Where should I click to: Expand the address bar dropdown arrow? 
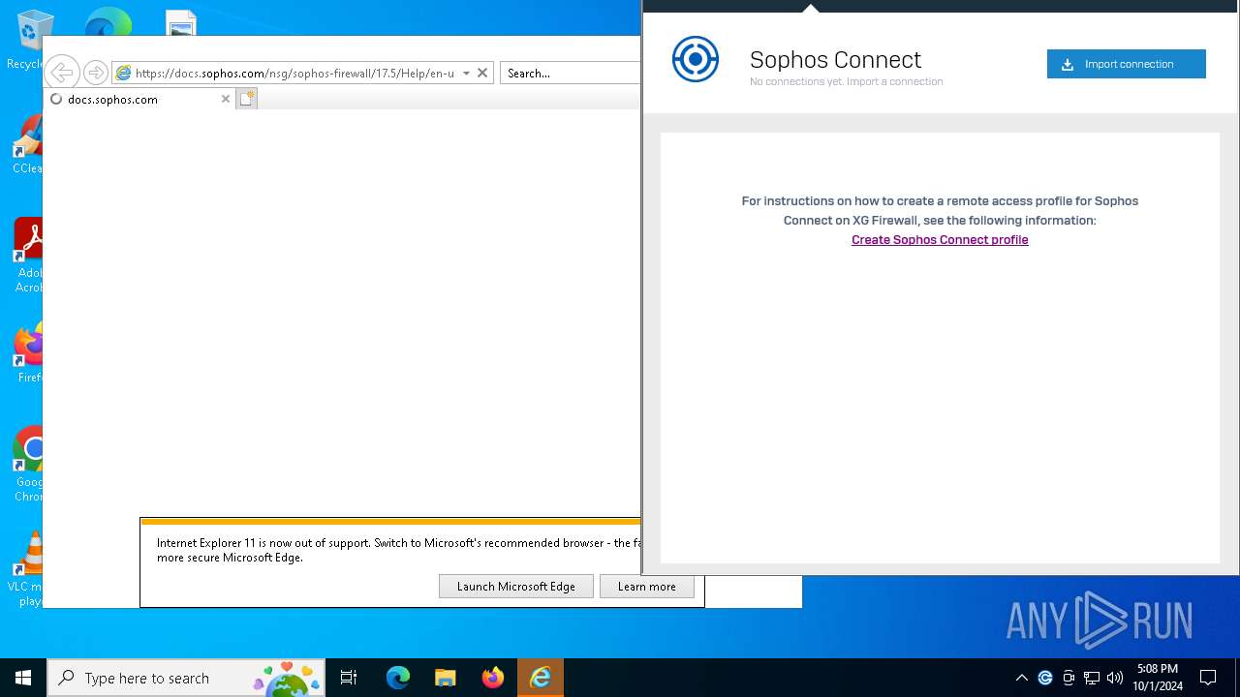coord(466,73)
